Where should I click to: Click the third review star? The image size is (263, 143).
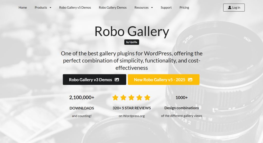pos(131,97)
